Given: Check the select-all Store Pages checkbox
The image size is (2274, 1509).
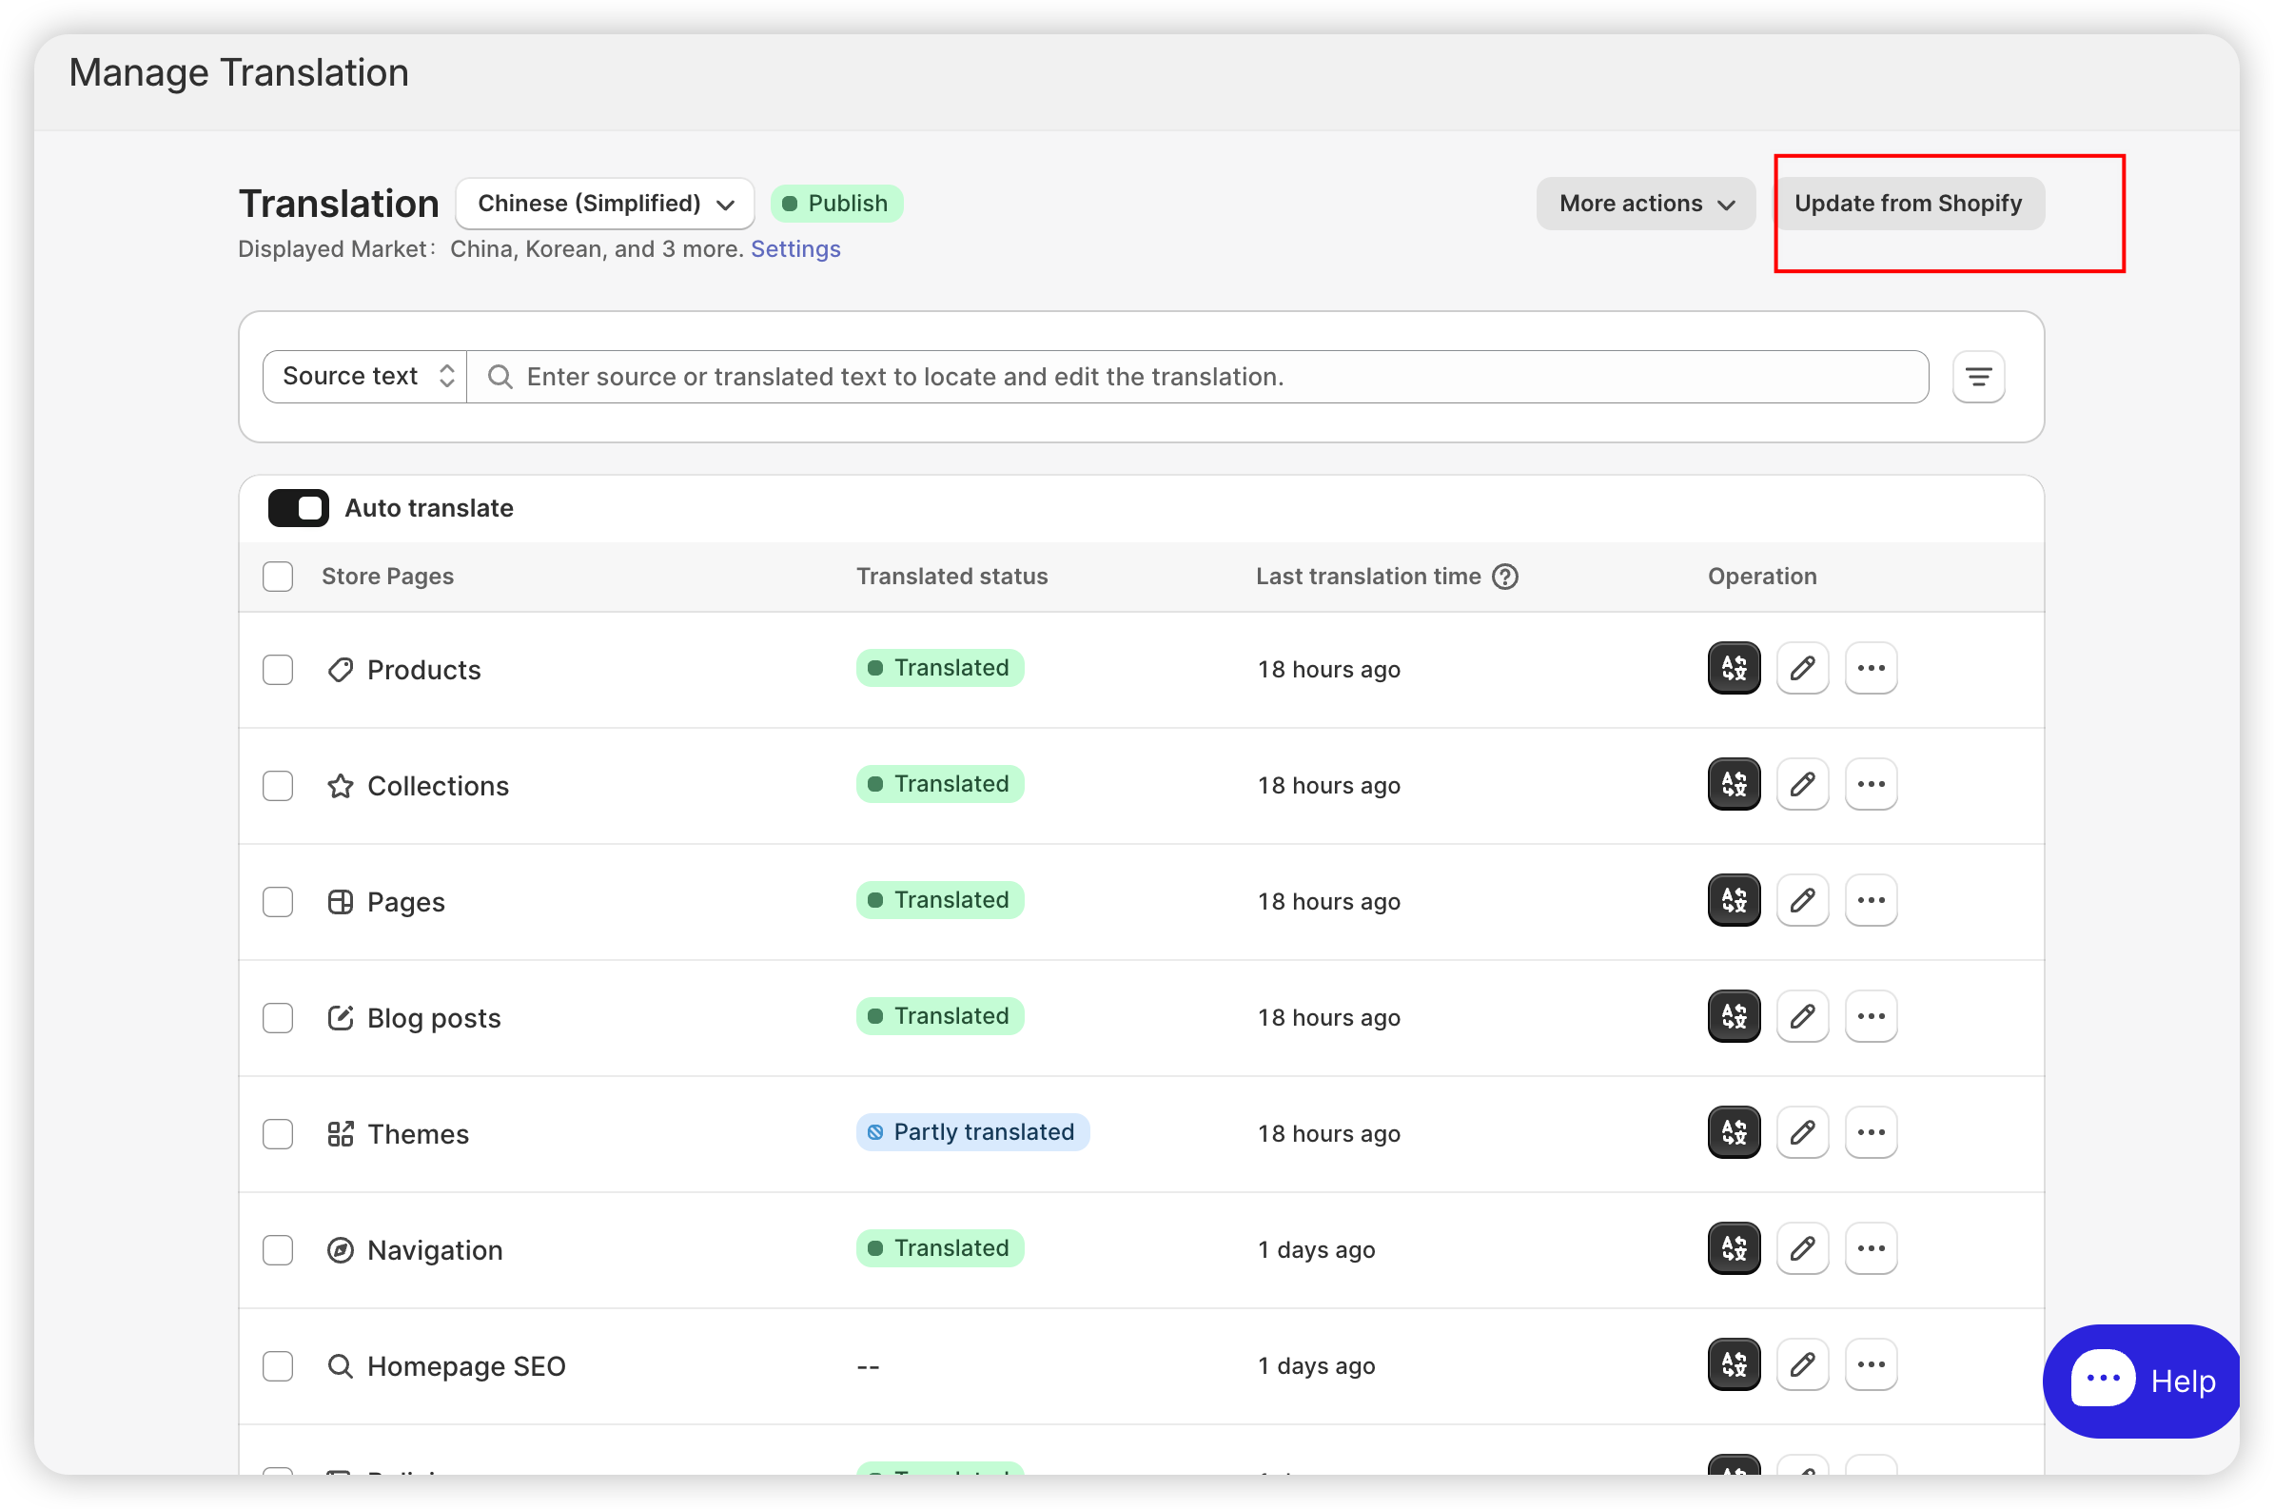Looking at the screenshot, I should (277, 577).
